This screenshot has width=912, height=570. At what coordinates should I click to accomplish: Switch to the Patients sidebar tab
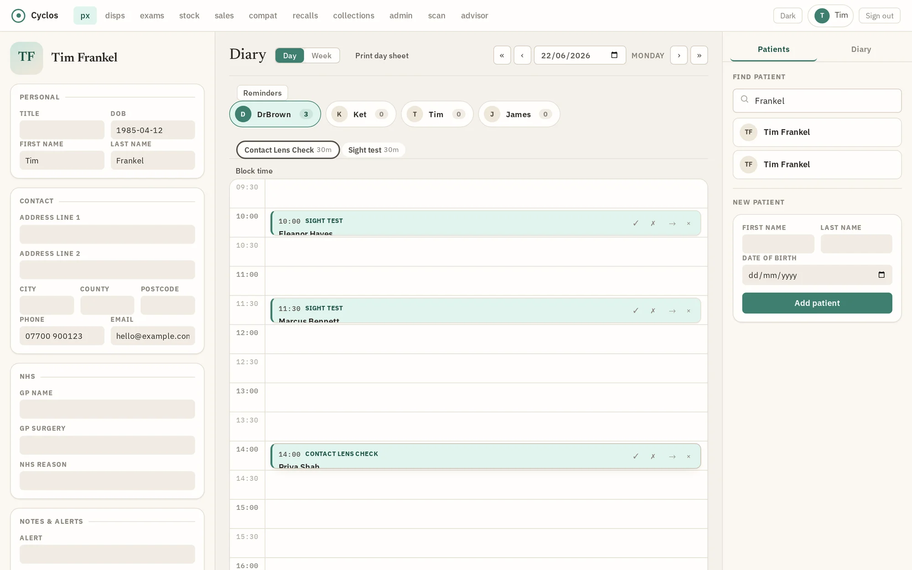(773, 49)
